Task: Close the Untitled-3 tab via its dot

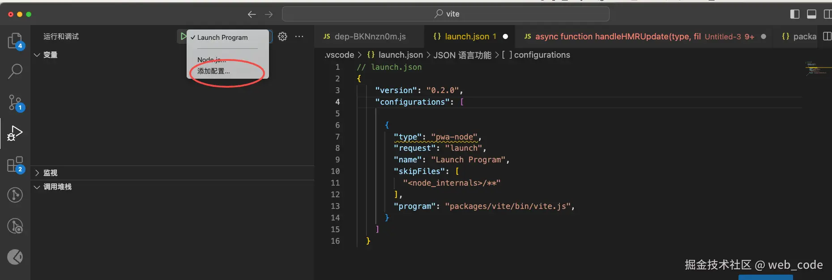Action: pos(764,37)
